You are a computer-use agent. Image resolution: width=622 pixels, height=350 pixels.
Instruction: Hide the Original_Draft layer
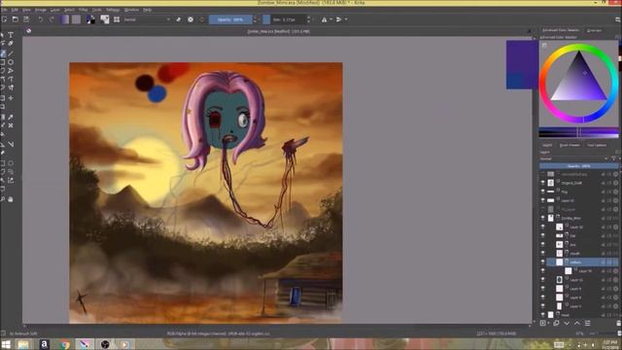click(x=542, y=183)
